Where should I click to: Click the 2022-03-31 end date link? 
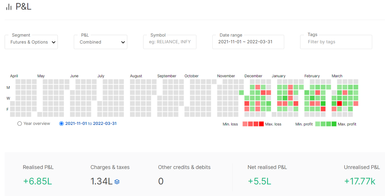click(105, 124)
